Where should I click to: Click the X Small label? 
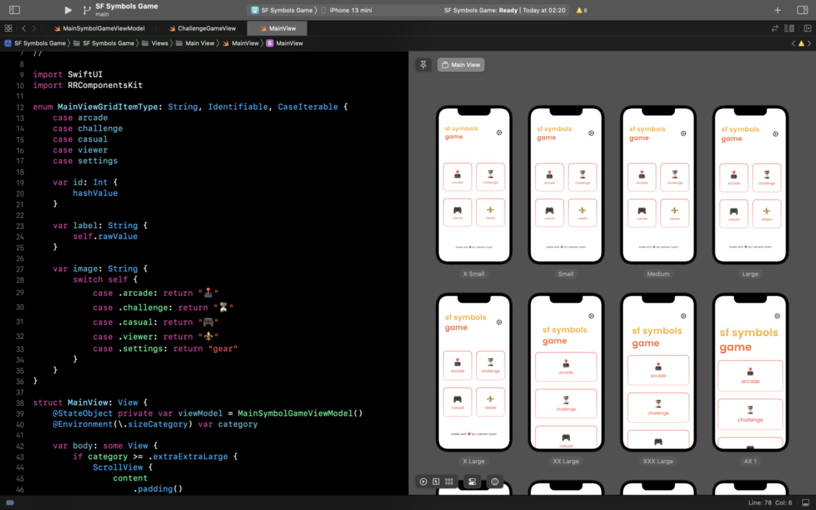(474, 274)
